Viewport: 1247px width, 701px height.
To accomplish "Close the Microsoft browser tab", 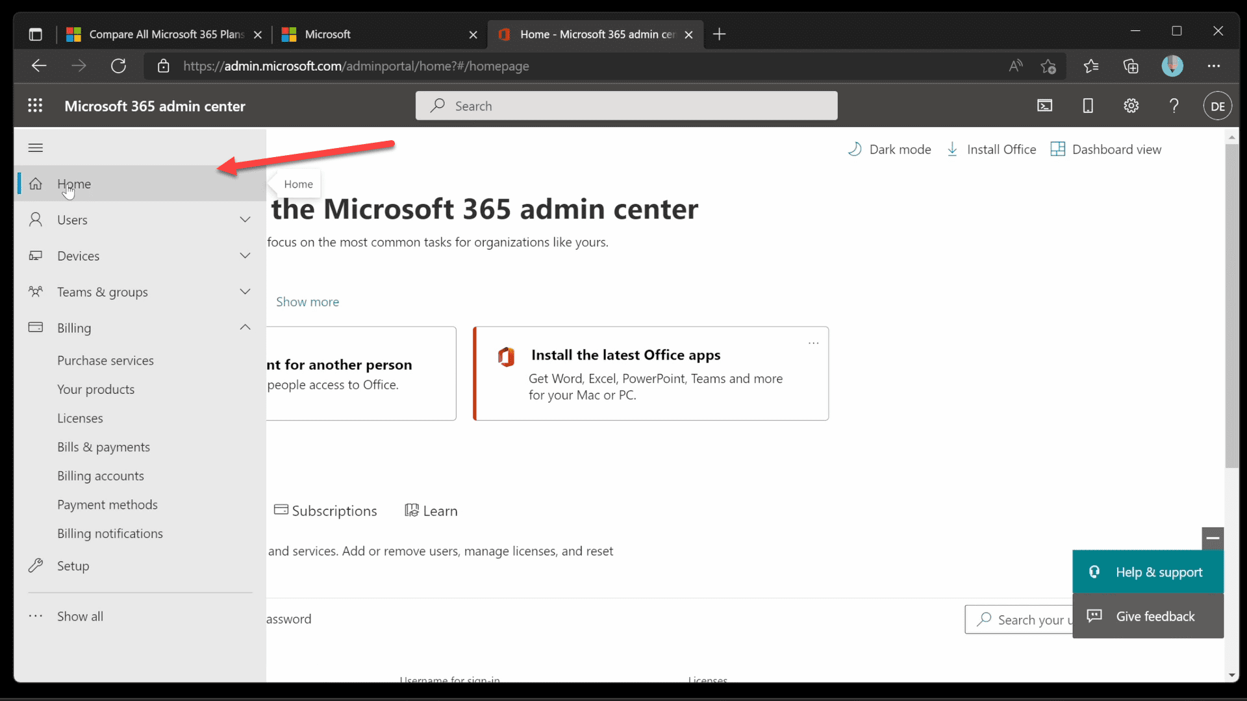I will click(473, 34).
